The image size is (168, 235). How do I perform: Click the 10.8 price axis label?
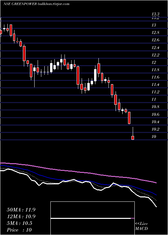point(155,107)
